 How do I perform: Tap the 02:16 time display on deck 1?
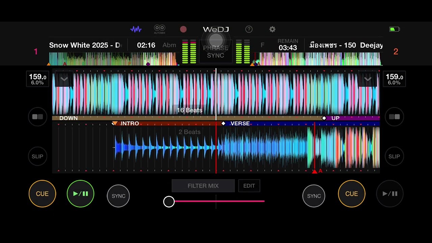[146, 45]
